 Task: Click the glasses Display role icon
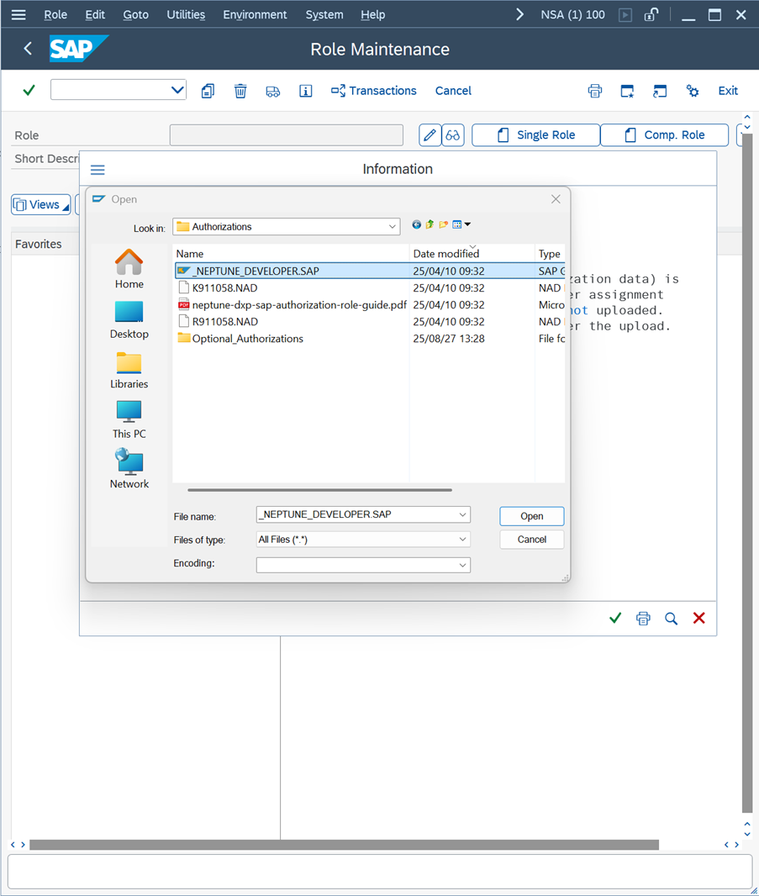(x=453, y=135)
